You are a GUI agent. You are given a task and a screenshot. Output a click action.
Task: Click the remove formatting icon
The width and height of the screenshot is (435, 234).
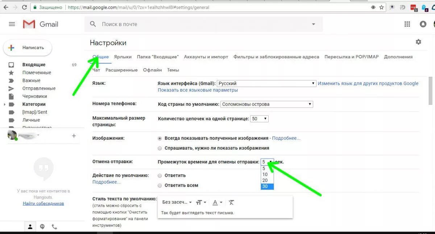[232, 202]
